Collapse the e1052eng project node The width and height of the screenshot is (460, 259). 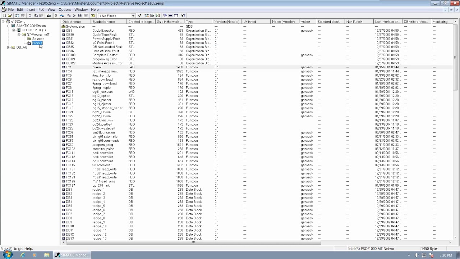coord(3,22)
